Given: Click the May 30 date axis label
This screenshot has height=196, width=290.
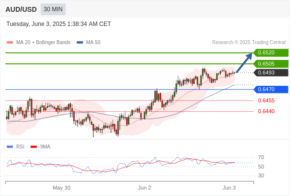Looking at the screenshot, I should 61,188.
